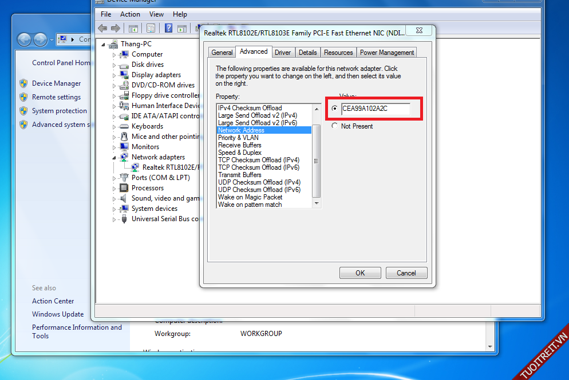Viewport: 569px width, 380px height.
Task: Select Receive Buffers property
Action: click(239, 145)
